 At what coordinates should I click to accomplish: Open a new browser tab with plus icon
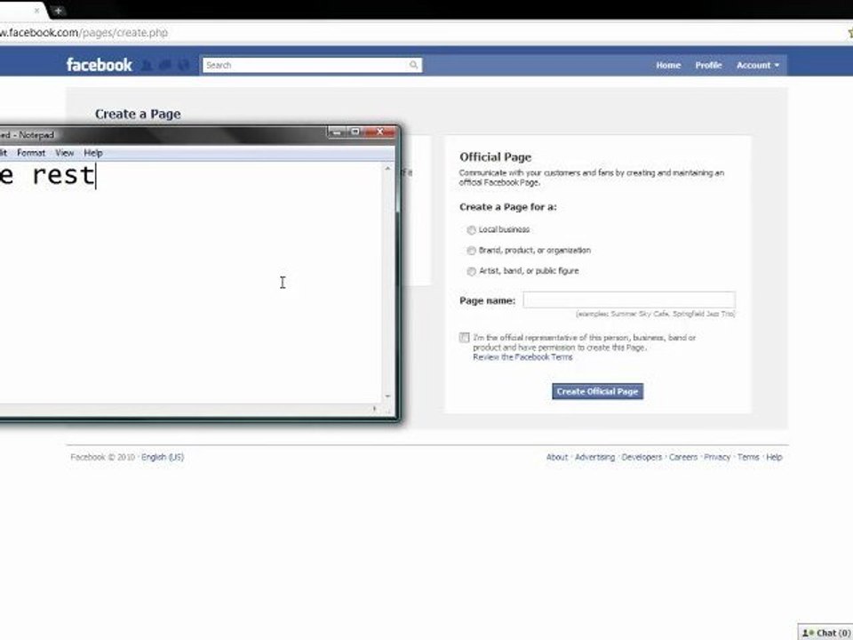(x=58, y=11)
